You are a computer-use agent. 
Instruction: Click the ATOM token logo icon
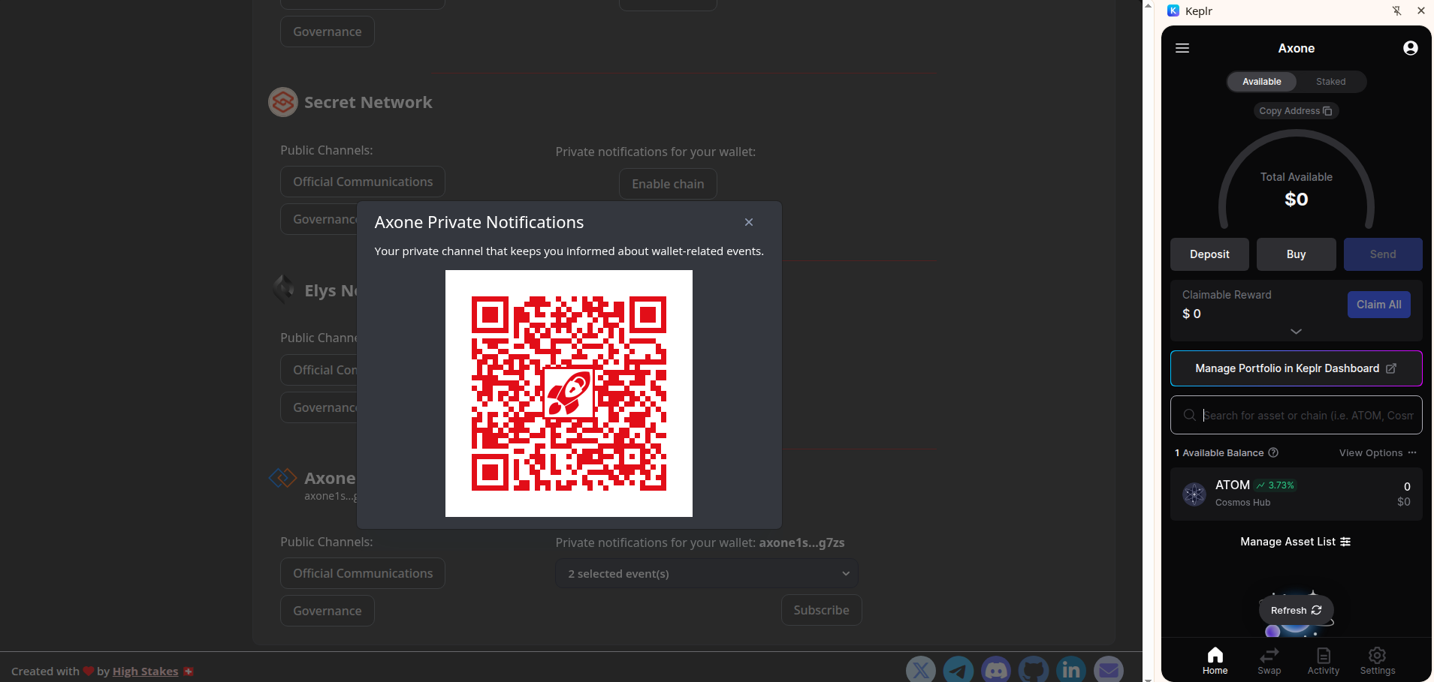pyautogui.click(x=1194, y=494)
